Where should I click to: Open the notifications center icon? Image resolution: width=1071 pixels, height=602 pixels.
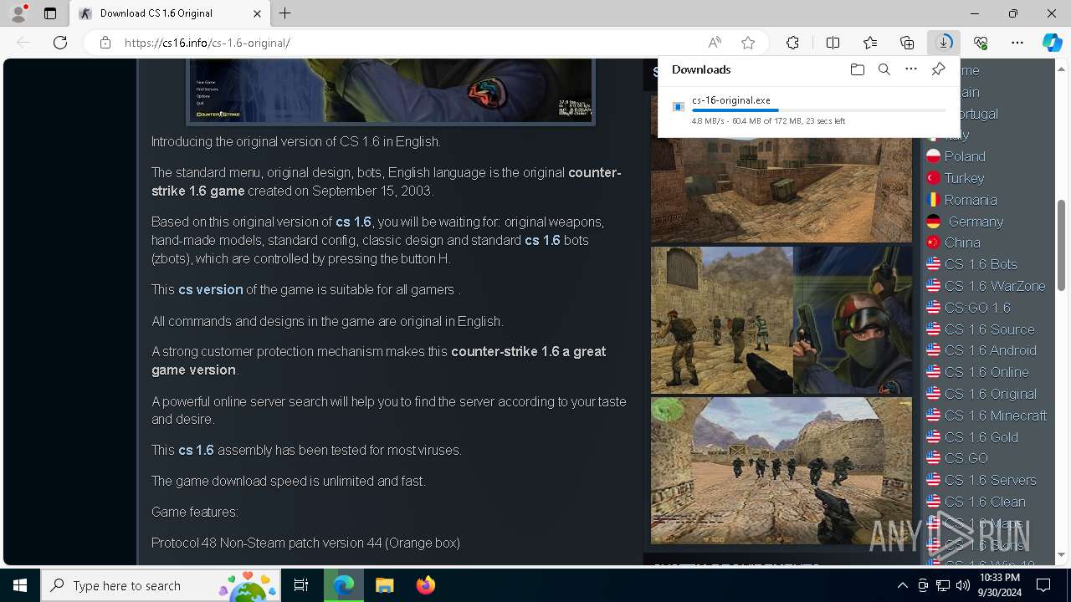click(x=1043, y=585)
